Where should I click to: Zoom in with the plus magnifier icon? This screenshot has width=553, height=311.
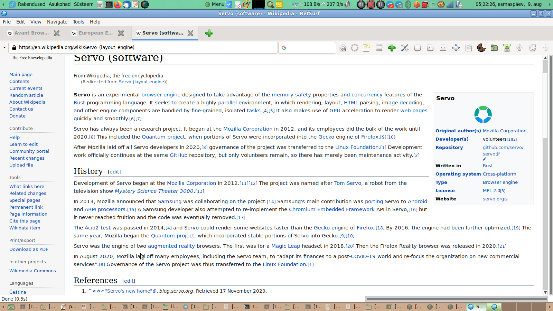click(418, 48)
